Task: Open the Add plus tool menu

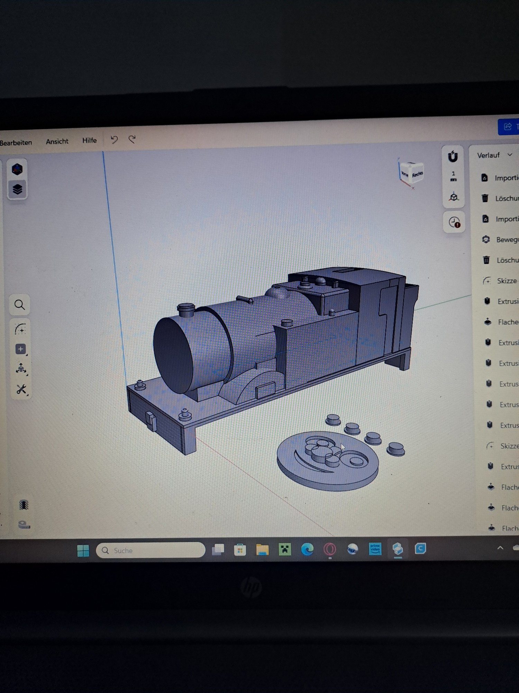Action: point(21,349)
